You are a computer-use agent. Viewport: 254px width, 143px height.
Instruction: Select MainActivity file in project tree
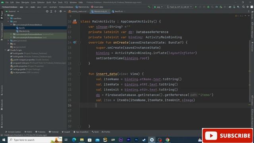(x=23, y=31)
